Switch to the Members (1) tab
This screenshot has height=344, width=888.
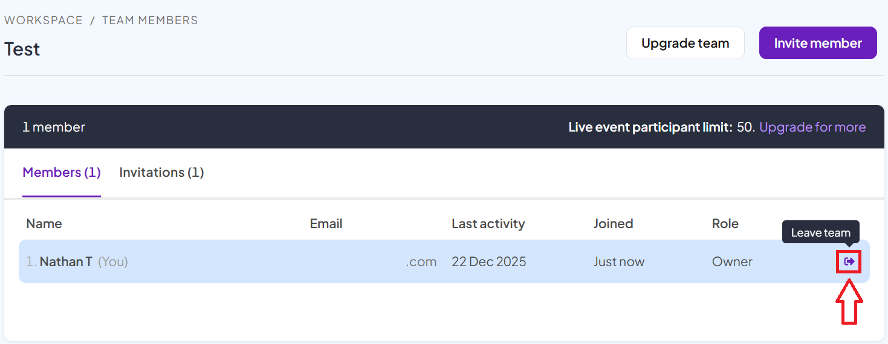62,173
